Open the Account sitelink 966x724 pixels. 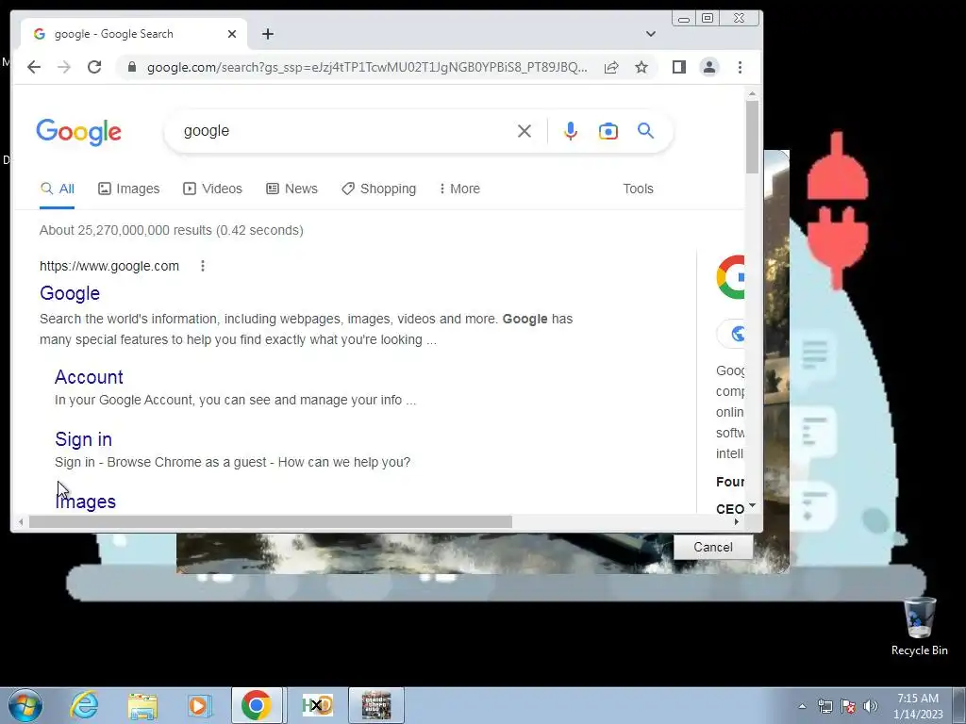[89, 377]
